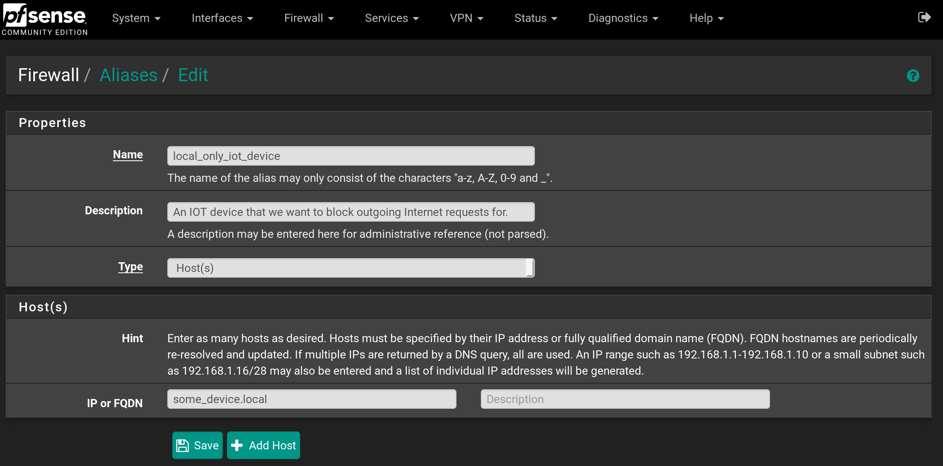Open the Firewall navigation menu
Image resolution: width=943 pixels, height=466 pixels.
pos(309,18)
